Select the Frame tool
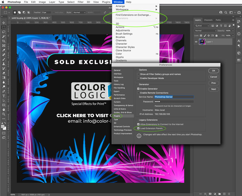The height and width of the screenshot is (196, 242). [x=4, y=46]
